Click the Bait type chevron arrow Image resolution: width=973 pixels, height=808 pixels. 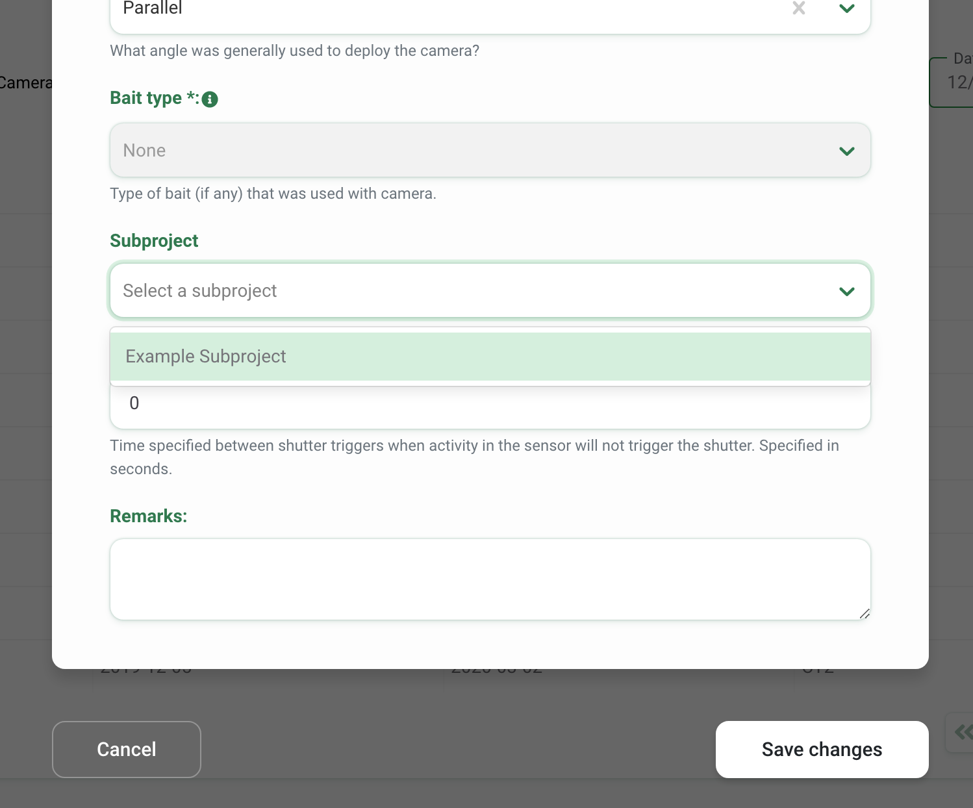846,151
